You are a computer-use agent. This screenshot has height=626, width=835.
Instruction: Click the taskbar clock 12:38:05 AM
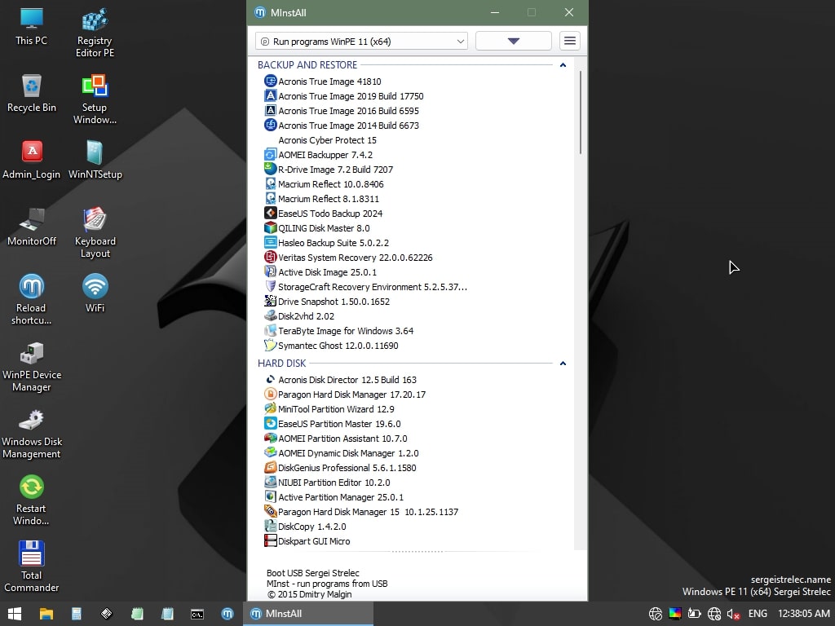(803, 614)
